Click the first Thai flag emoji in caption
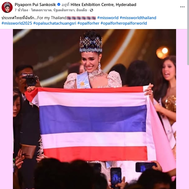The width and height of the screenshot is (189, 189). (69, 18)
